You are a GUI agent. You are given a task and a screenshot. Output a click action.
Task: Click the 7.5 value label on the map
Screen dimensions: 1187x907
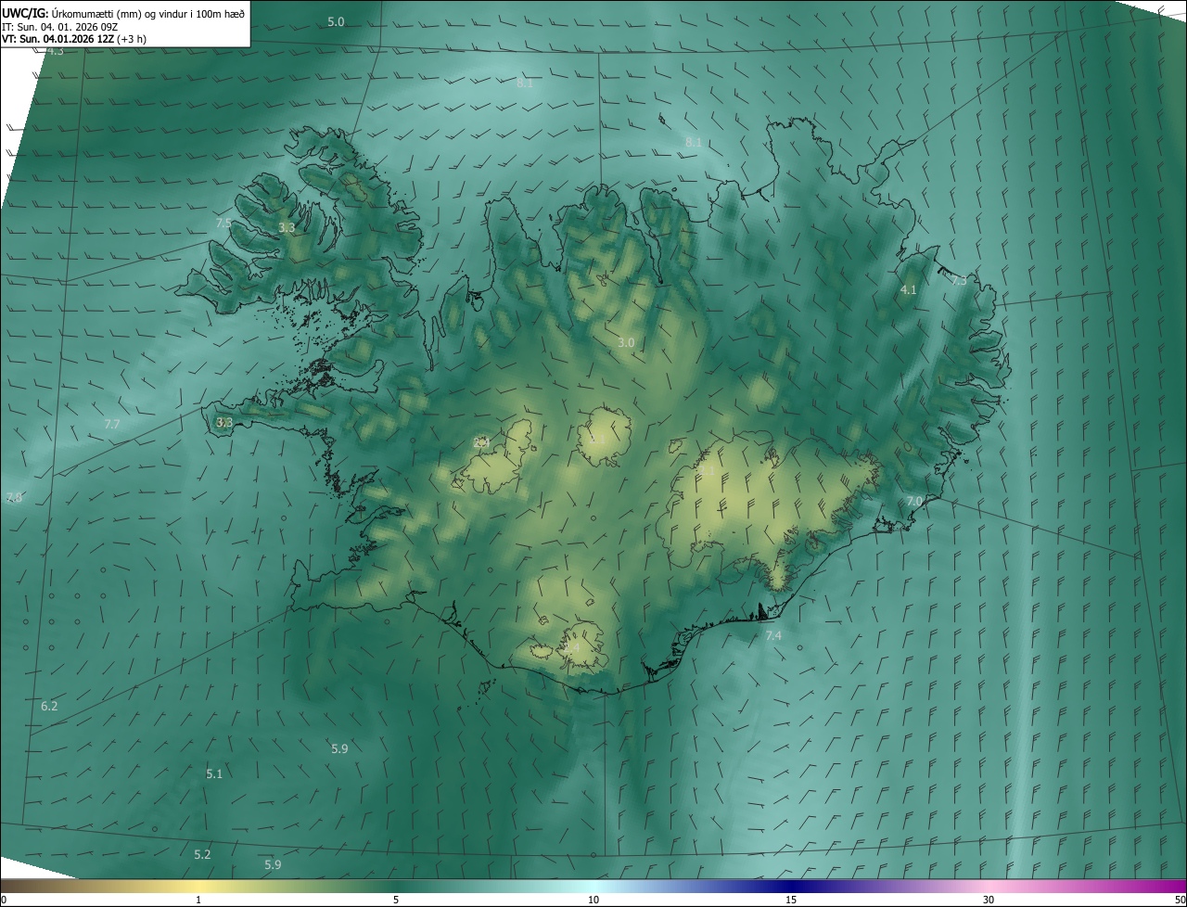click(x=223, y=224)
